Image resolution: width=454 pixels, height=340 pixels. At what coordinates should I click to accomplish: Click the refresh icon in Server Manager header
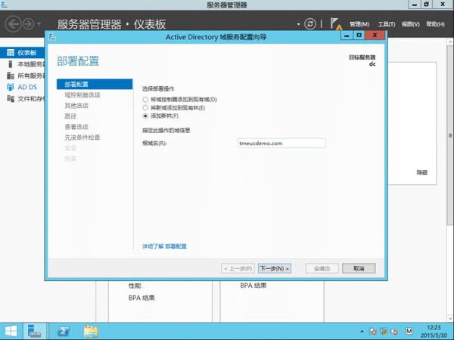pos(309,24)
